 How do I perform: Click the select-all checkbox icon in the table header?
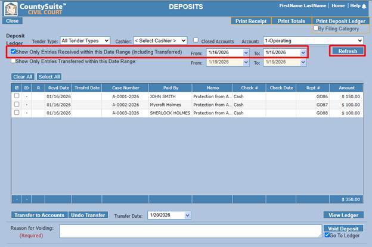tap(17, 88)
